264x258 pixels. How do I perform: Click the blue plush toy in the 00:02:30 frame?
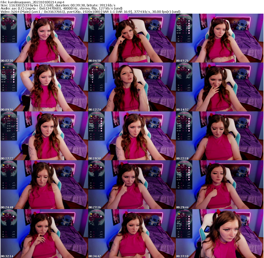(68, 25)
